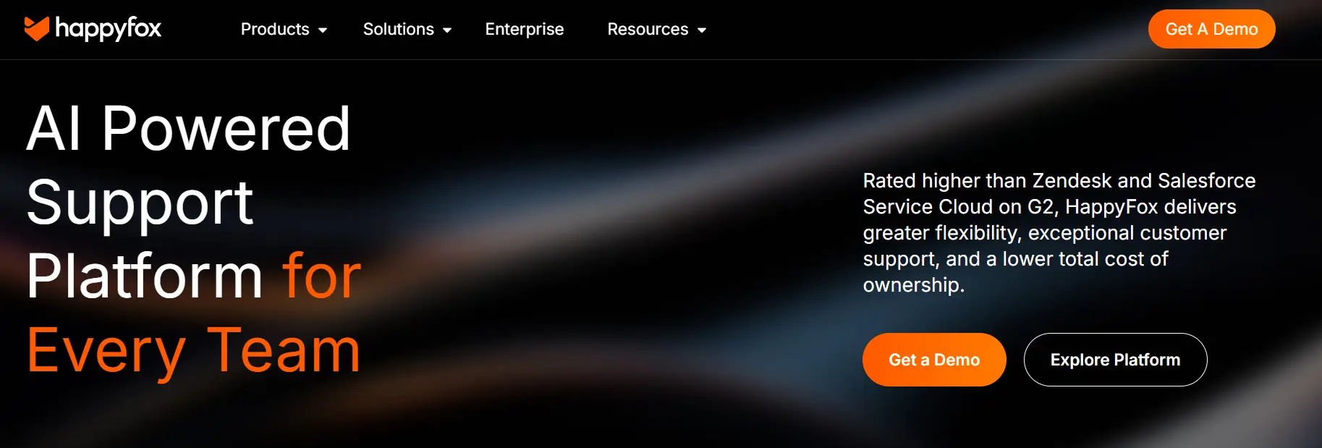Go to the Enterprise page
The width and height of the screenshot is (1322, 448).
pyautogui.click(x=525, y=29)
